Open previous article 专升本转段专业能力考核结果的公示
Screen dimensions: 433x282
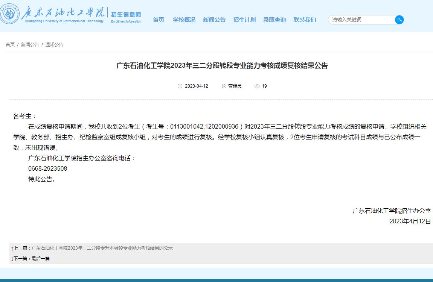click(102, 248)
